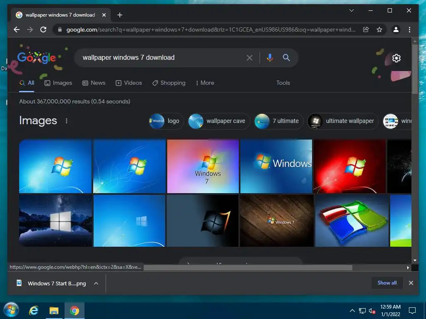
Task: Open the dark Windows 7 logo with orange seven
Action: coord(203,221)
